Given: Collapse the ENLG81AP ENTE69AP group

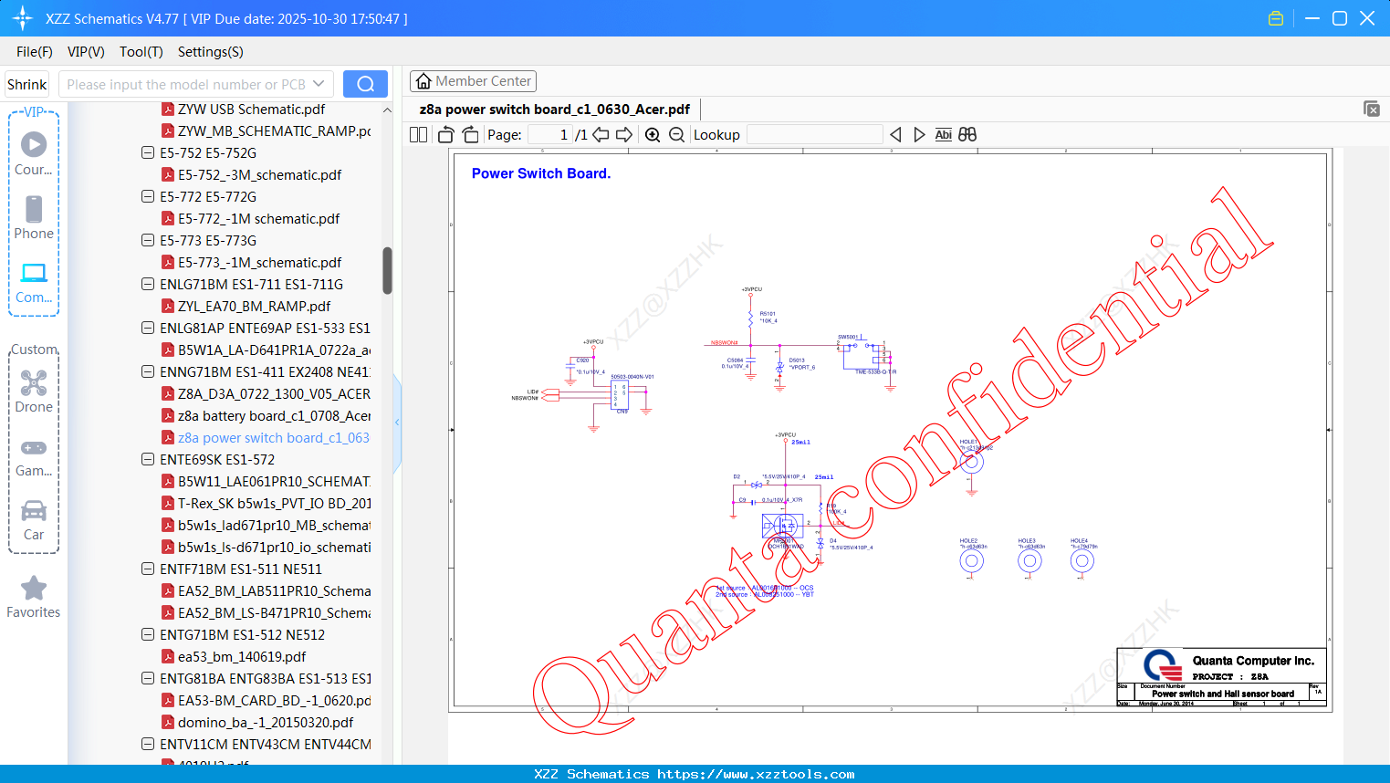Looking at the screenshot, I should coord(148,328).
